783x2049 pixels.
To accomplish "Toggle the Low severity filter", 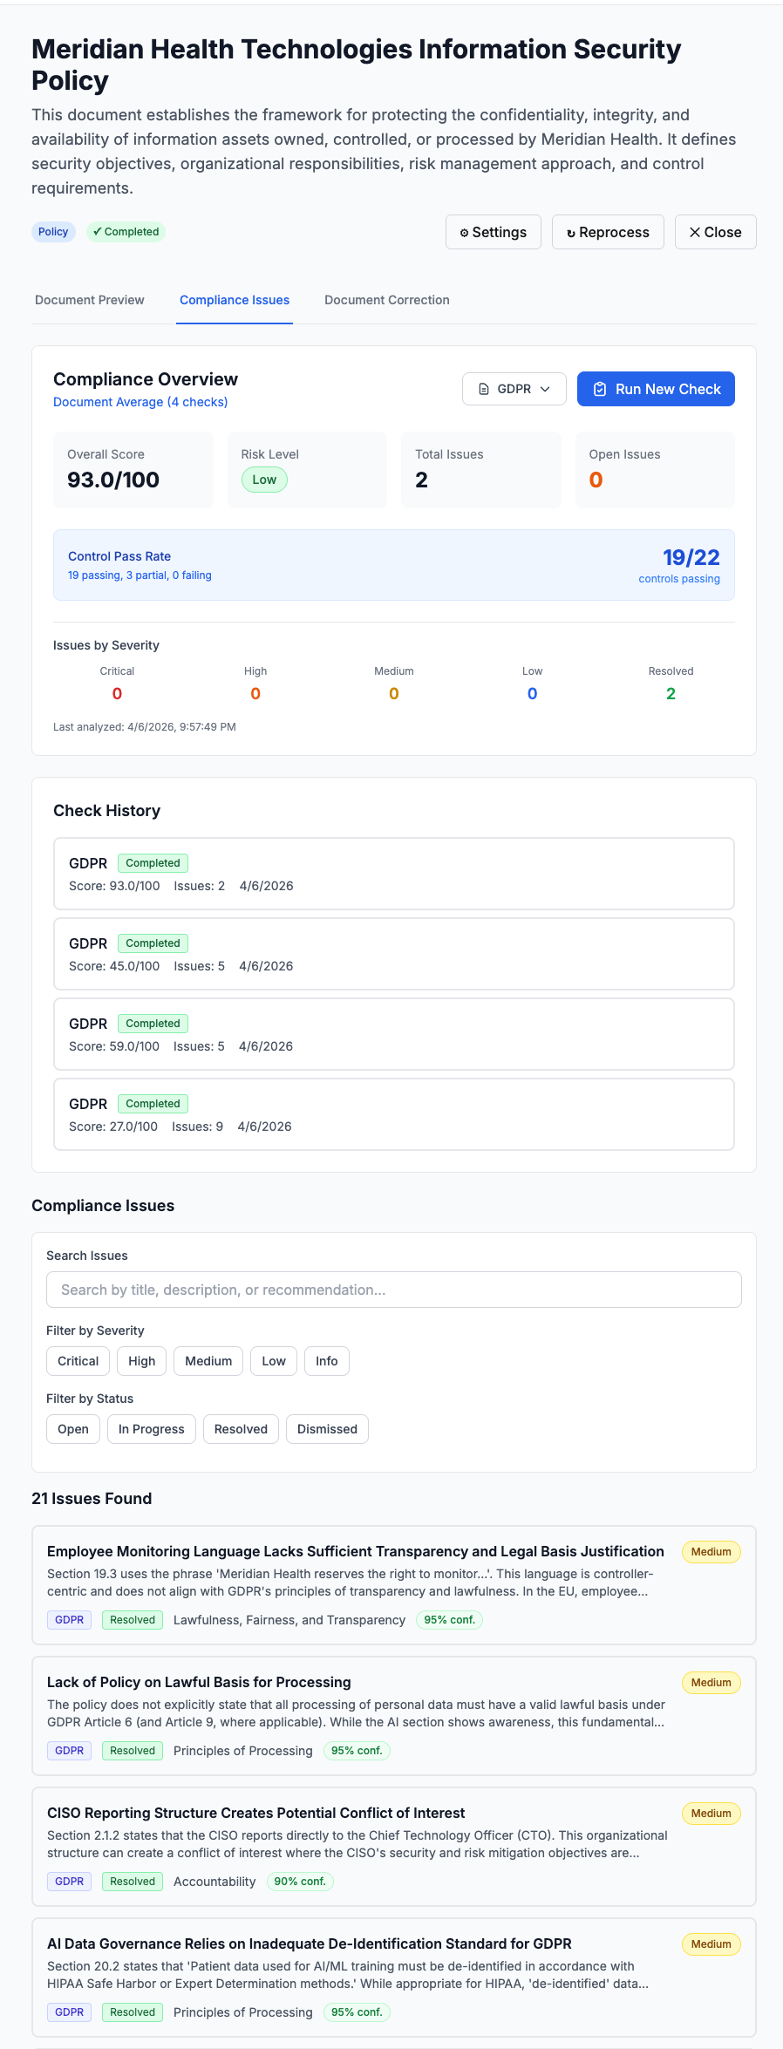I will tap(274, 1361).
